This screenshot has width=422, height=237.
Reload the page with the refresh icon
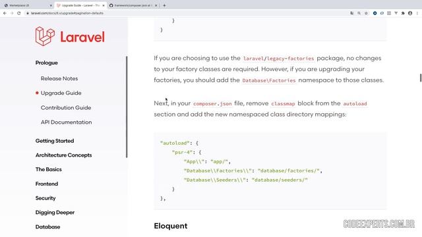19,13
